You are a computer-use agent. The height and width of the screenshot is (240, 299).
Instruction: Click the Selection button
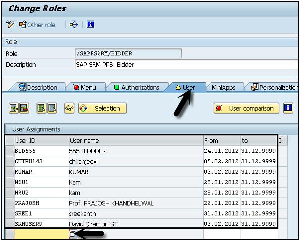point(102,108)
